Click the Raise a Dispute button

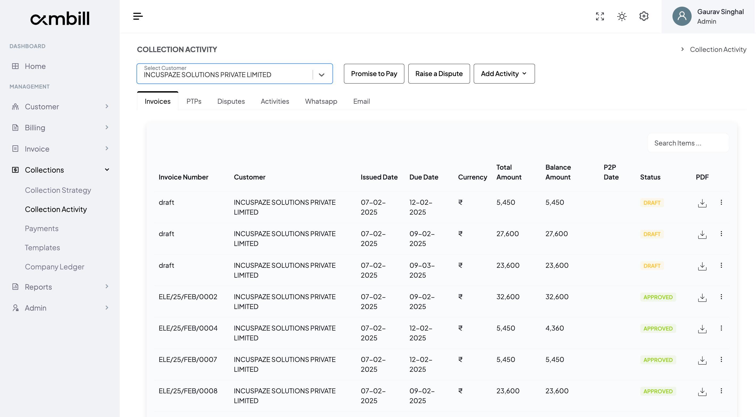438,74
